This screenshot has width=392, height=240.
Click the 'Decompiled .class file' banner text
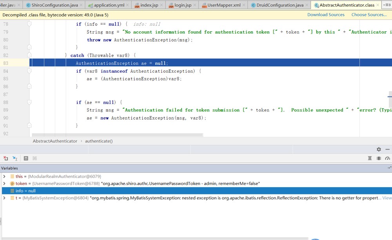click(x=56, y=15)
